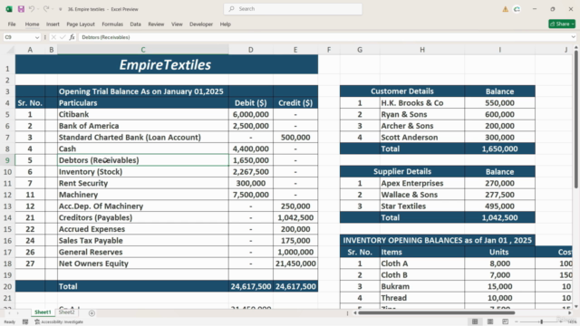Open the Developer ribbon tab

201,24
